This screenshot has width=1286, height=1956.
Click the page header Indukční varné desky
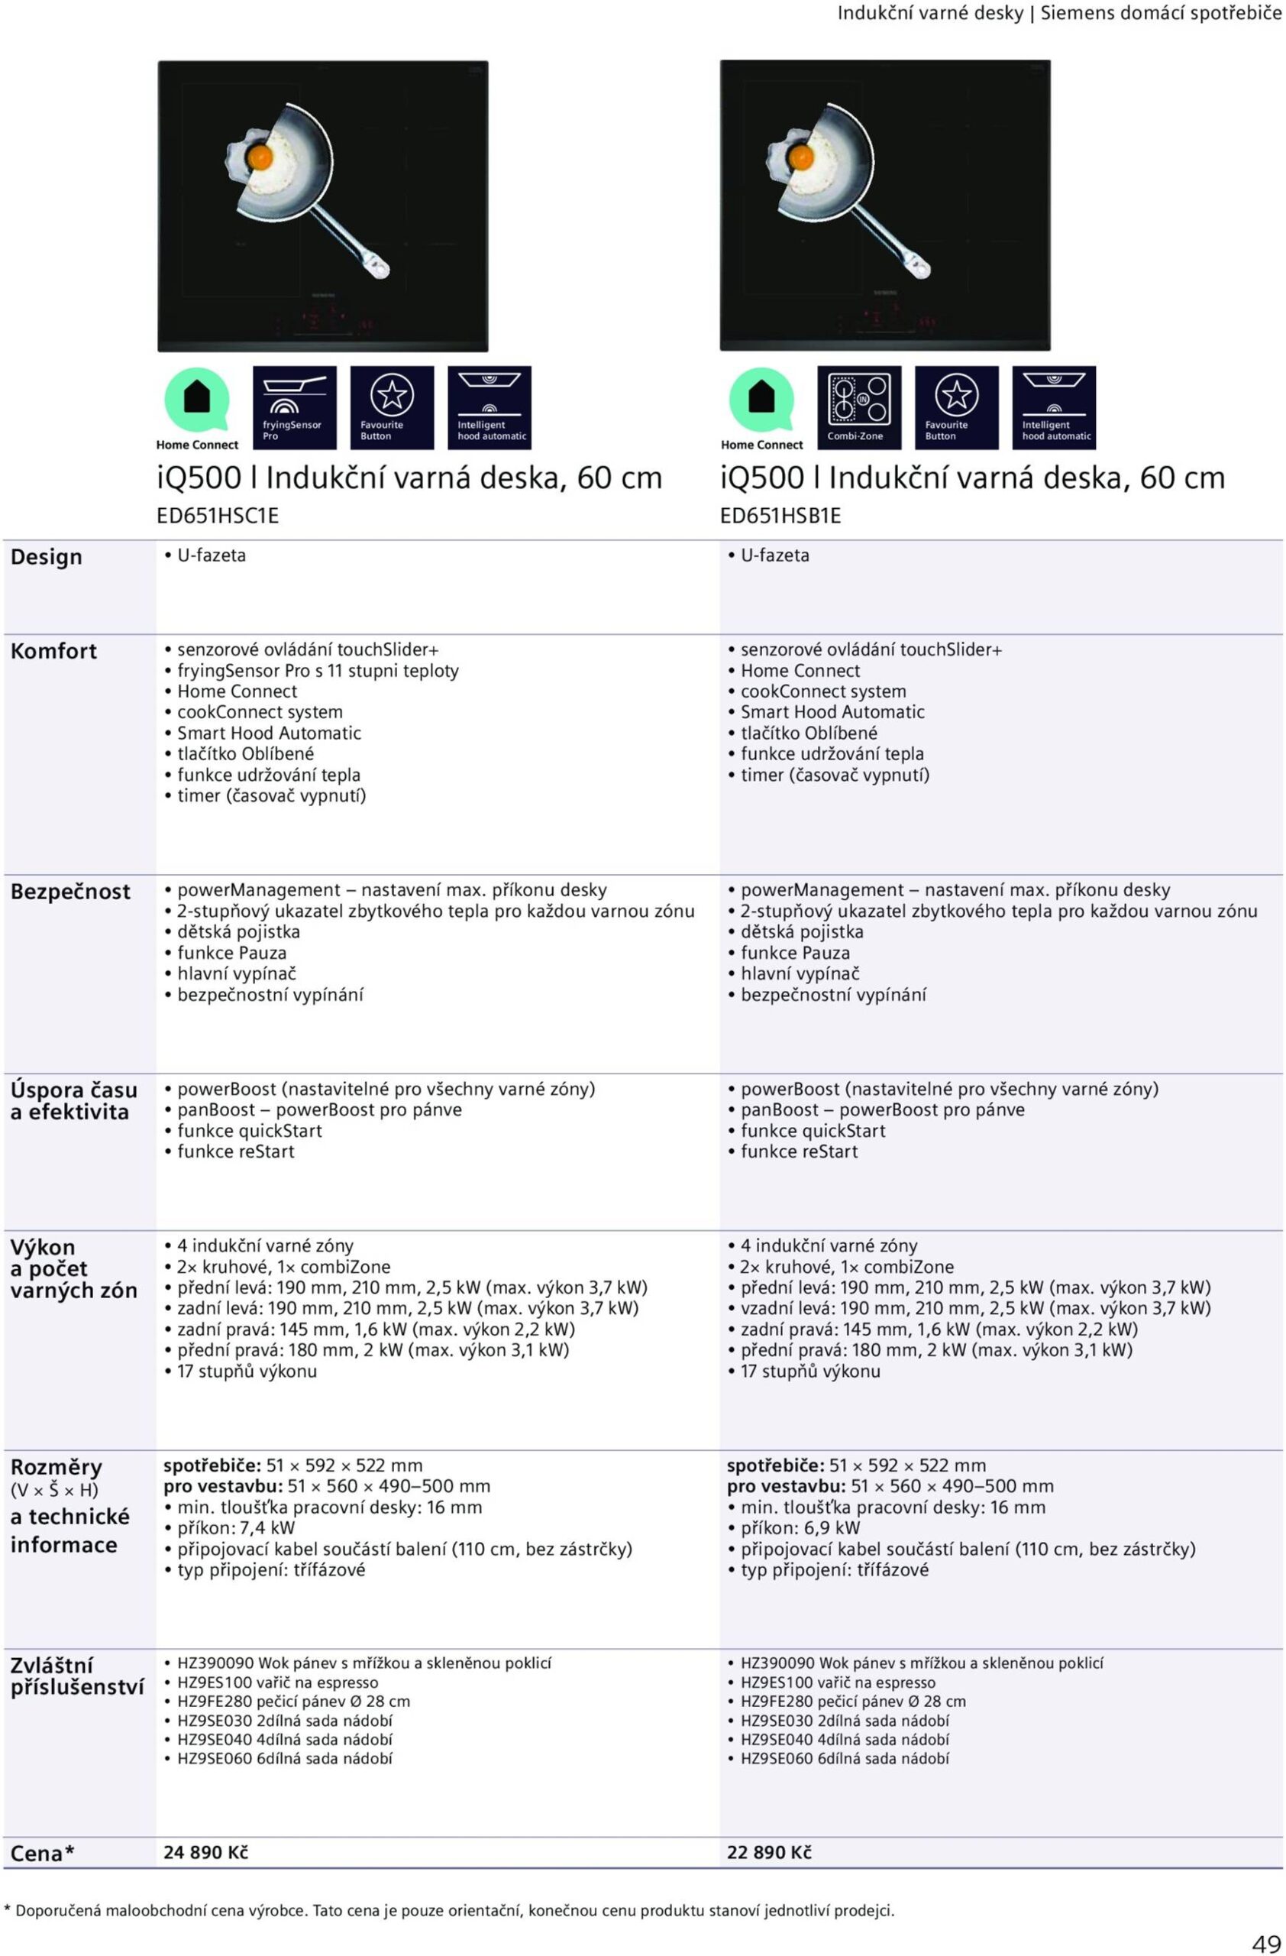tap(929, 13)
